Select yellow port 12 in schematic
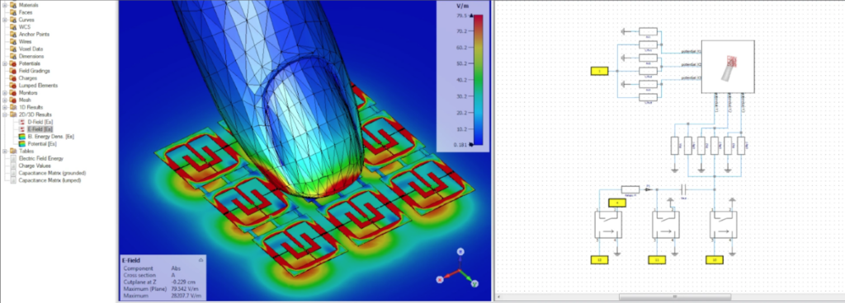Viewport: 845px width, 303px height. [x=599, y=260]
